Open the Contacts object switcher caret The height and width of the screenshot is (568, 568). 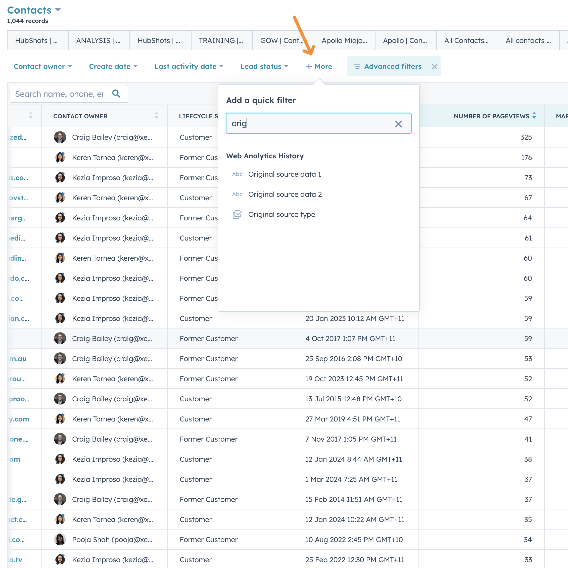tap(58, 10)
